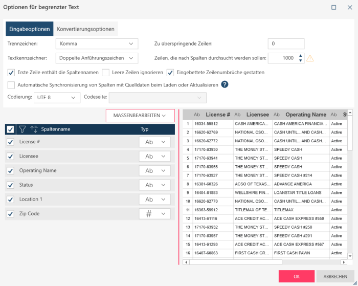
Task: Click the 'Zu überspringende Zeilen' input field
Action: [286, 44]
